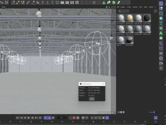The height and width of the screenshot is (125, 166).
Task: Toggle the highlighted point-level animation key button
Action: tap(107, 118)
